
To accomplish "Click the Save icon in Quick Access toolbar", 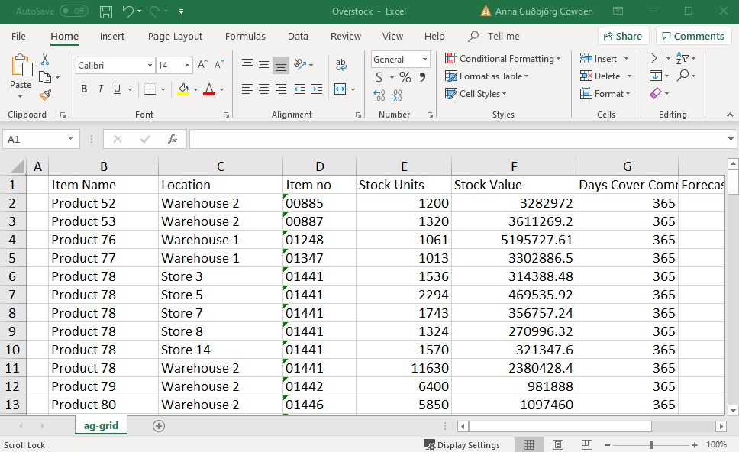I will tap(105, 11).
